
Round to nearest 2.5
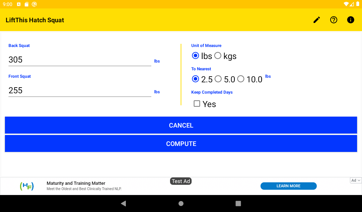point(195,79)
